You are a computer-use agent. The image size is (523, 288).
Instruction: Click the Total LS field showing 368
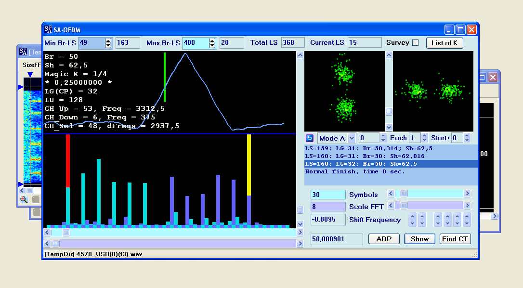(x=292, y=43)
